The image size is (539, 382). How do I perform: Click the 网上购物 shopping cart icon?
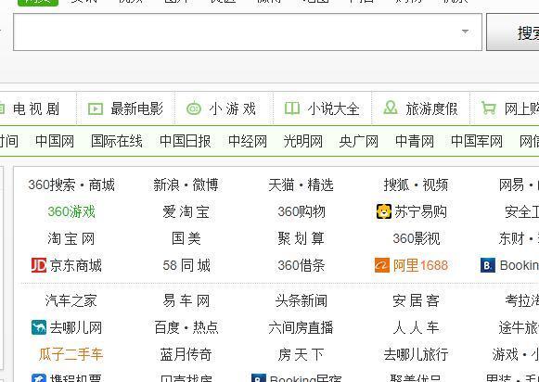[x=489, y=108]
